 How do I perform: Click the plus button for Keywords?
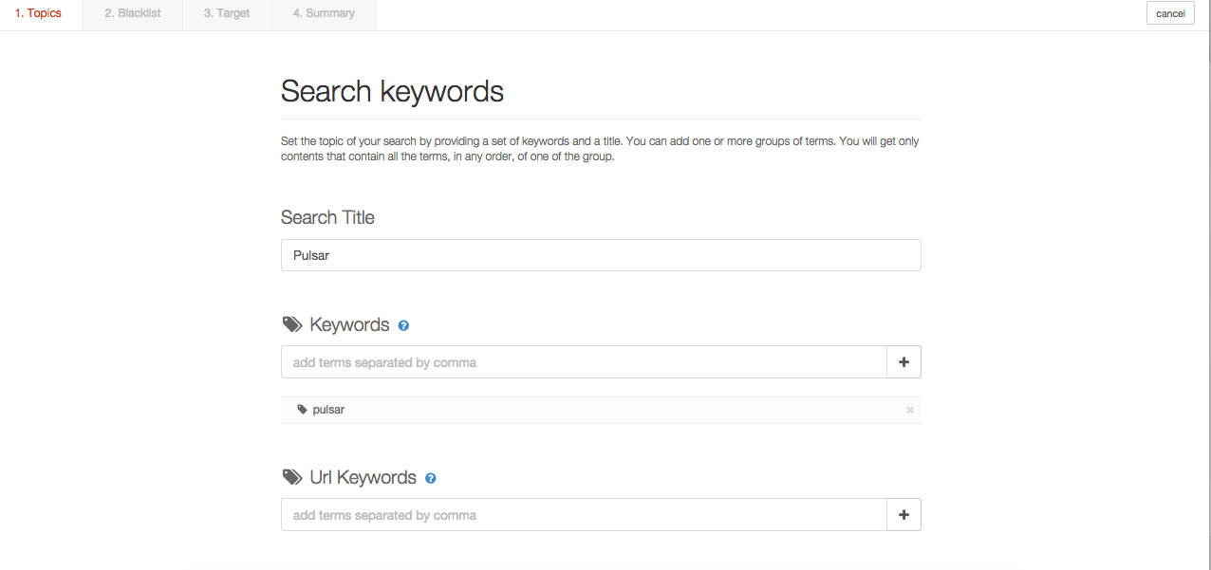click(904, 362)
